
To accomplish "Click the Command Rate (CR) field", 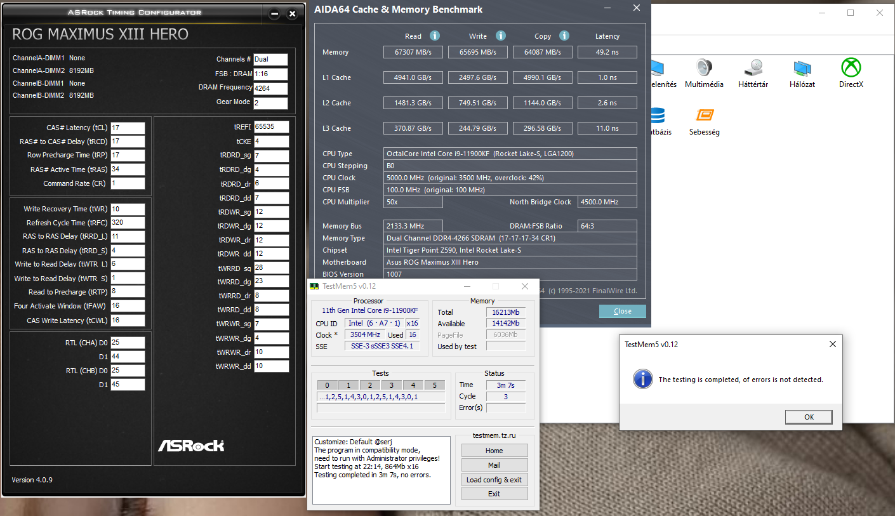I will [x=128, y=183].
